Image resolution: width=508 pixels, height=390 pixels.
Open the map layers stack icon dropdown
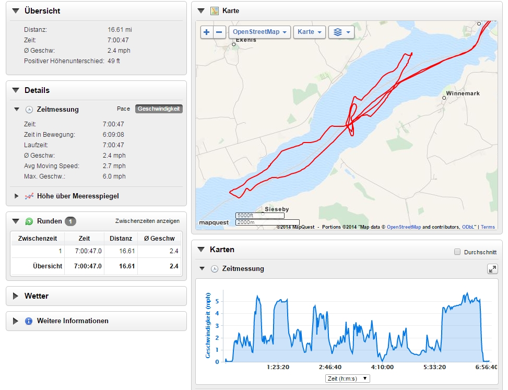(x=341, y=32)
